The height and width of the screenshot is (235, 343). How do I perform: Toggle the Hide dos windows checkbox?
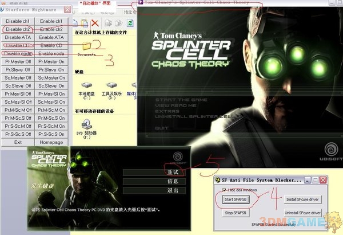point(224,189)
